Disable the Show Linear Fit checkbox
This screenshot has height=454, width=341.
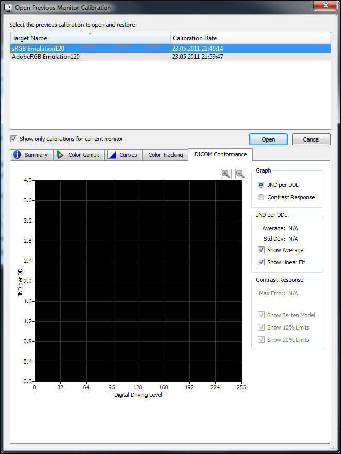tap(262, 262)
